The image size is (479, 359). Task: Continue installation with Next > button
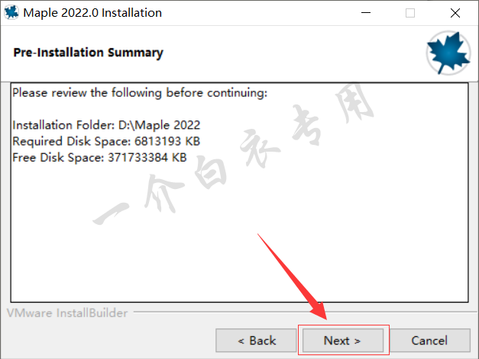[x=343, y=341]
